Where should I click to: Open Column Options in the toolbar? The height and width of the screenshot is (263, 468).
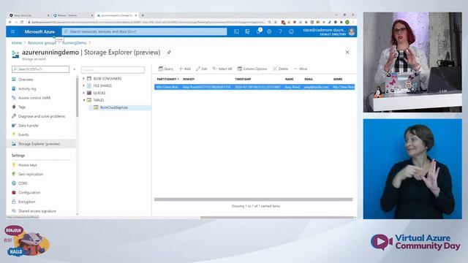point(252,69)
